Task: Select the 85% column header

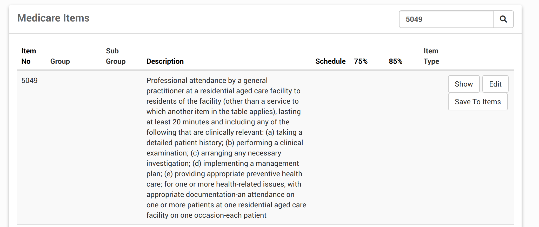Action: pos(395,61)
